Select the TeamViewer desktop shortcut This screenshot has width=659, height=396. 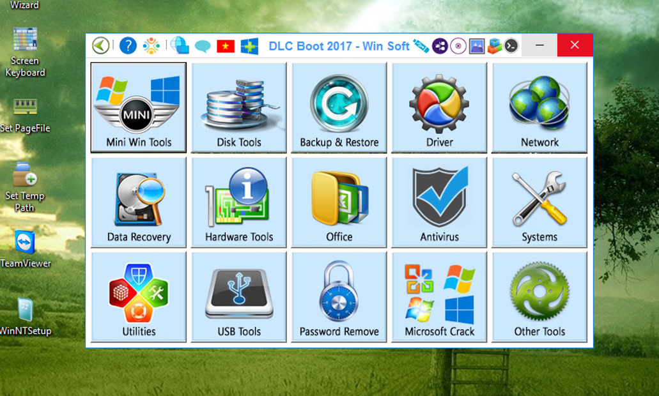coord(25,249)
